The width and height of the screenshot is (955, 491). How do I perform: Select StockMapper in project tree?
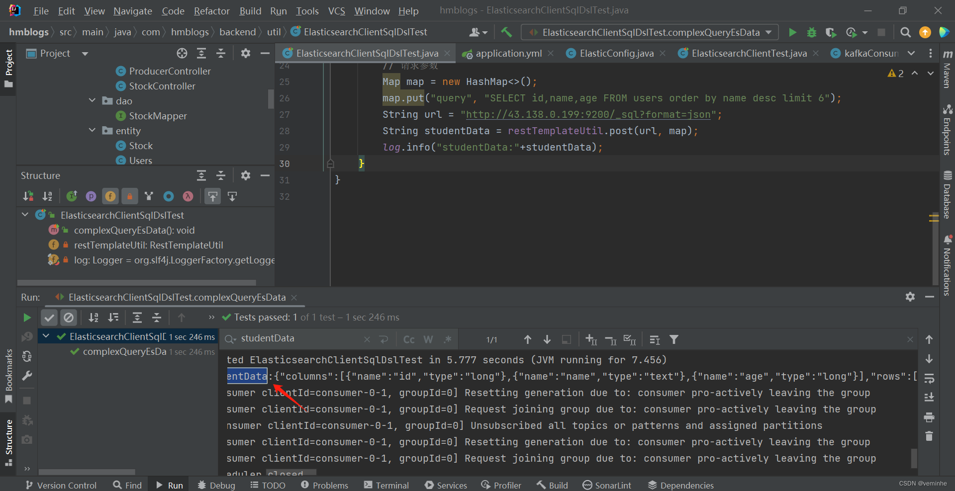pos(158,116)
